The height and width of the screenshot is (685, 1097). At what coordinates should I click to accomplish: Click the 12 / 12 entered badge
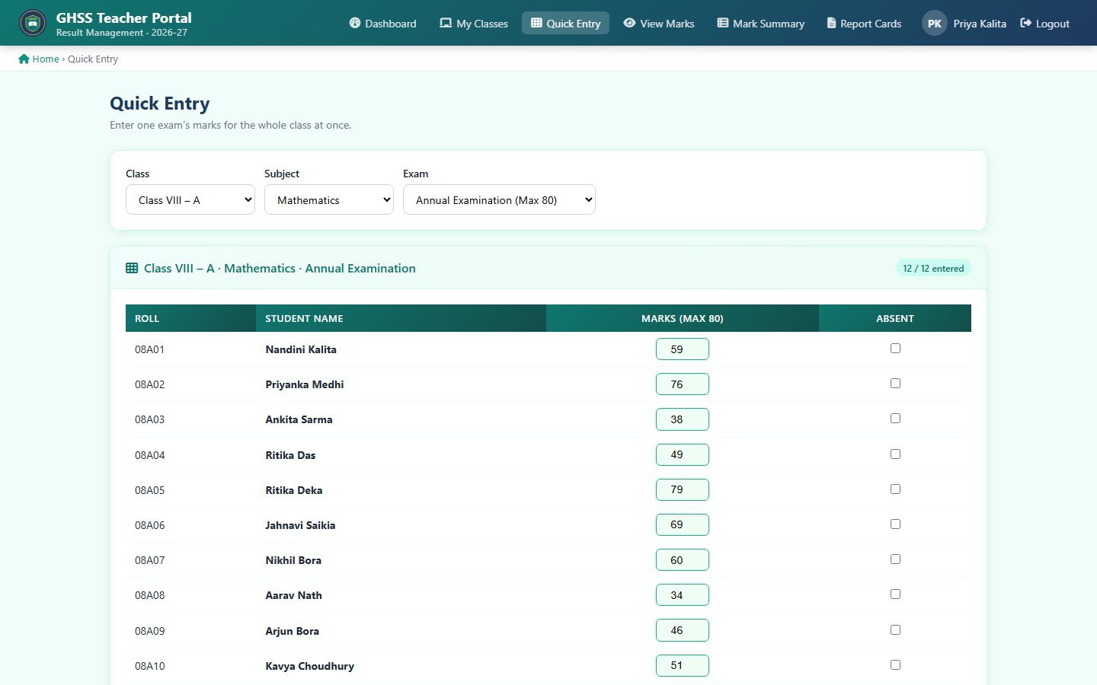(933, 268)
